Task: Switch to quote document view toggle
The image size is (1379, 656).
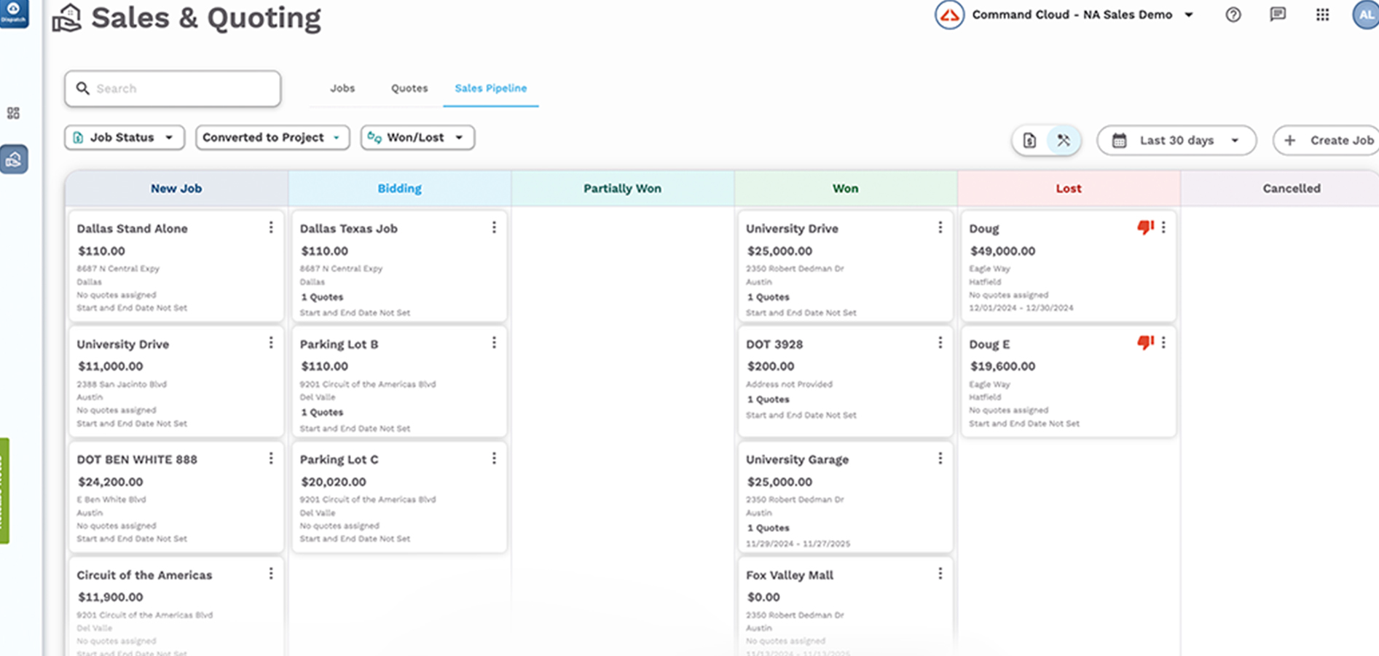Action: point(1029,140)
